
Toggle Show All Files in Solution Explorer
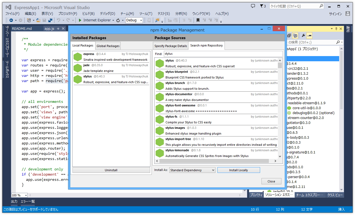pyautogui.click(x=295, y=36)
